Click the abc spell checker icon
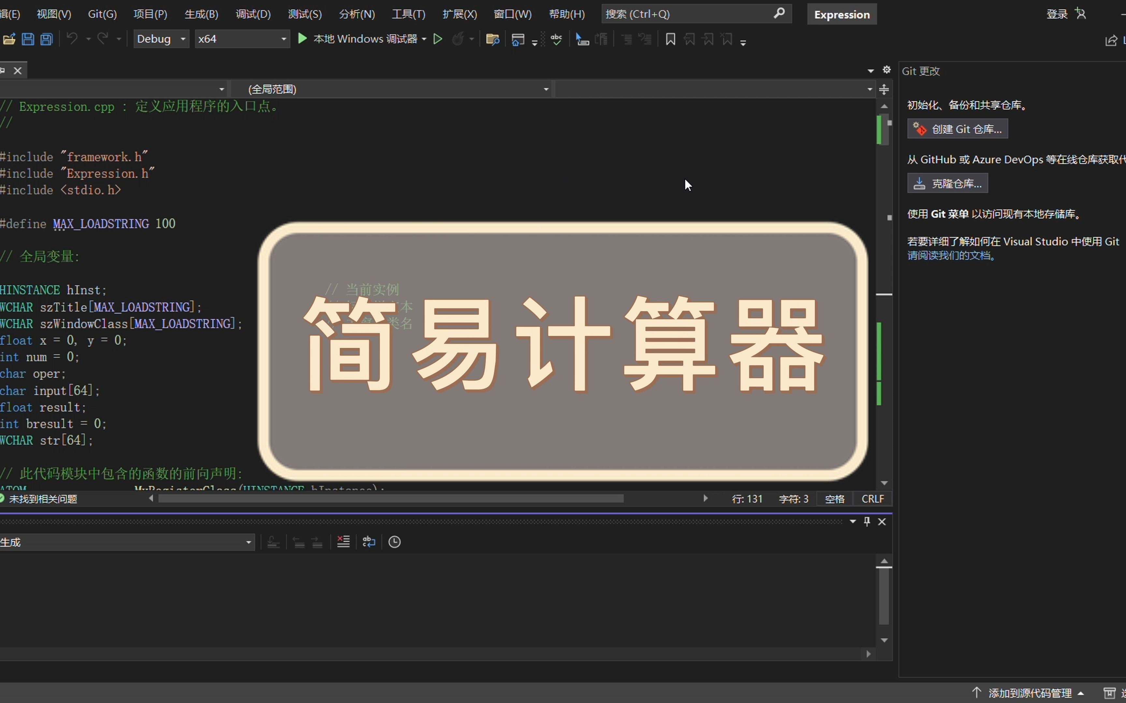Image resolution: width=1126 pixels, height=703 pixels. pos(556,39)
